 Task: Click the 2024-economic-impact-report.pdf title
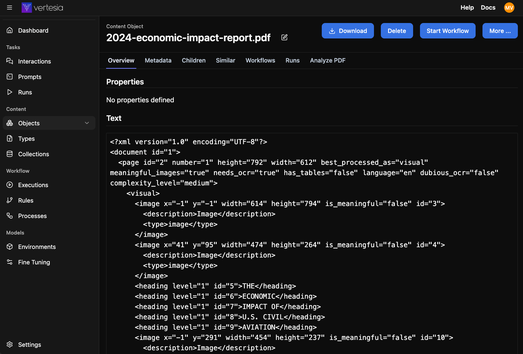coord(188,37)
